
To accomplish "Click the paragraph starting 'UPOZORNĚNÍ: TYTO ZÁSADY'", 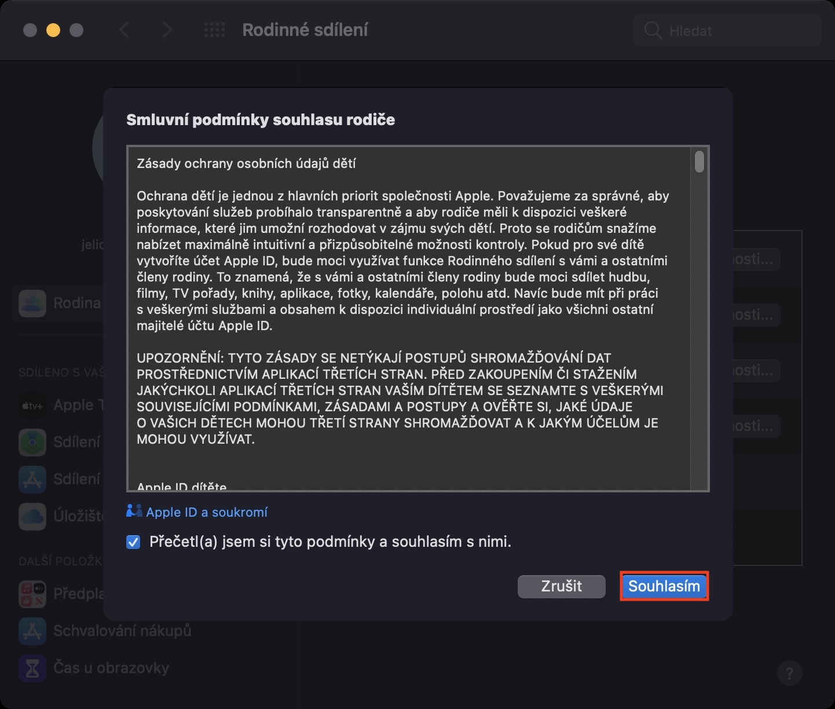I will 400,399.
